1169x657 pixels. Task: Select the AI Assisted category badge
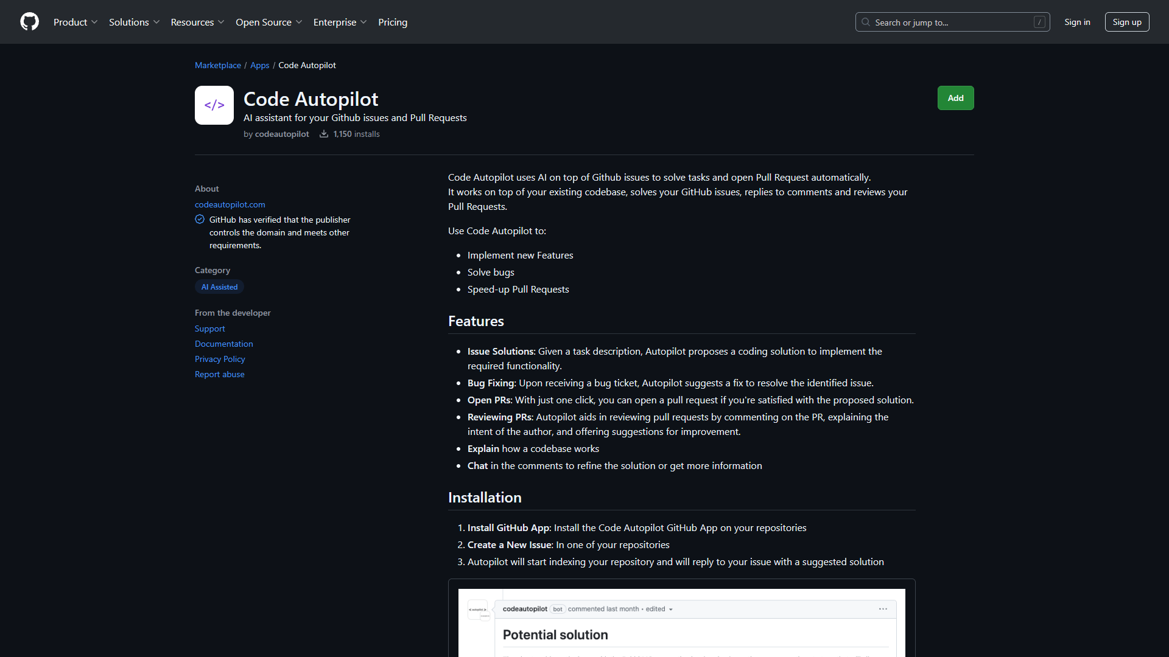pyautogui.click(x=219, y=287)
